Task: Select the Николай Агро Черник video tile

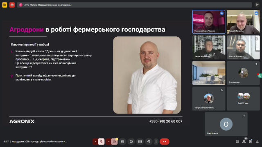Action: click(x=209, y=22)
